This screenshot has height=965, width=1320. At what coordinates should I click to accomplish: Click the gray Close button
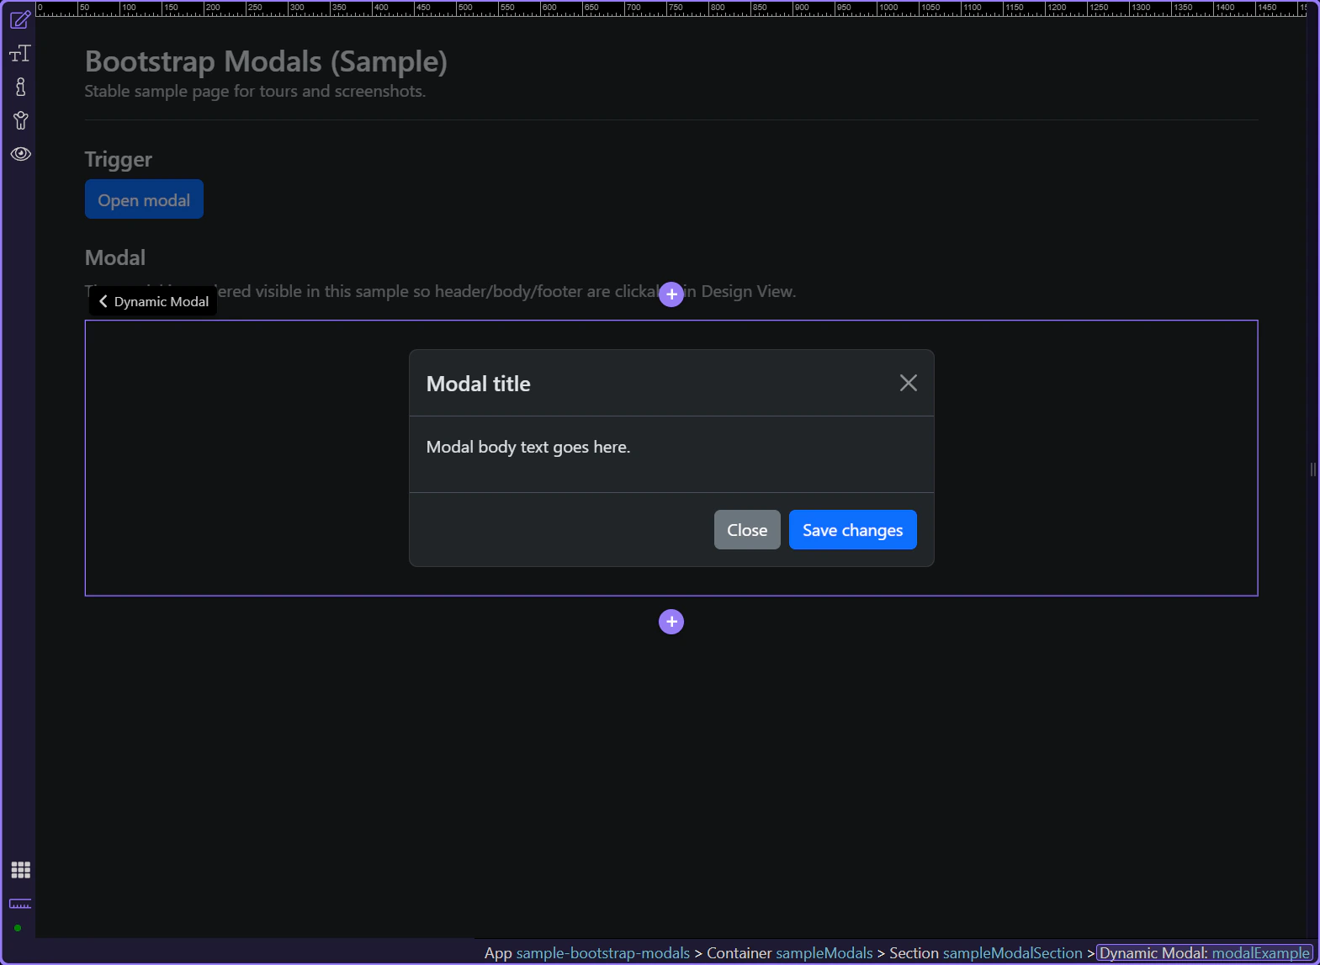pos(747,530)
